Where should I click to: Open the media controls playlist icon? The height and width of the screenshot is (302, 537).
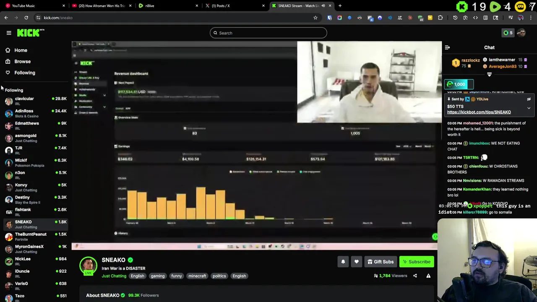511,18
